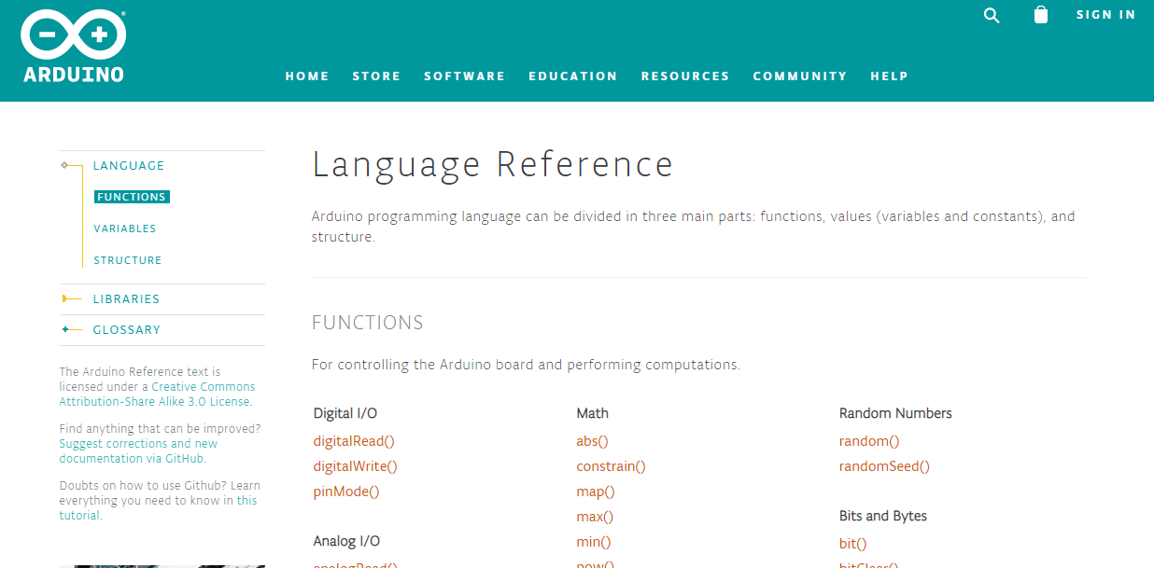Open the randomSeed() function link
The image size is (1154, 568).
pyautogui.click(x=884, y=466)
